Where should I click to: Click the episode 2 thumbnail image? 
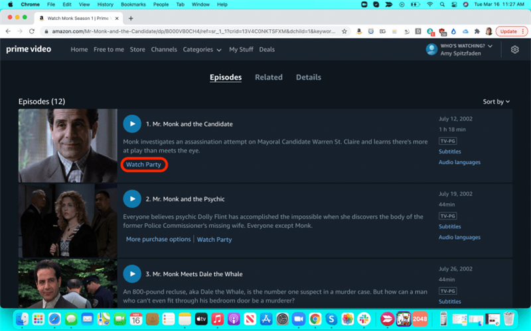point(68,220)
